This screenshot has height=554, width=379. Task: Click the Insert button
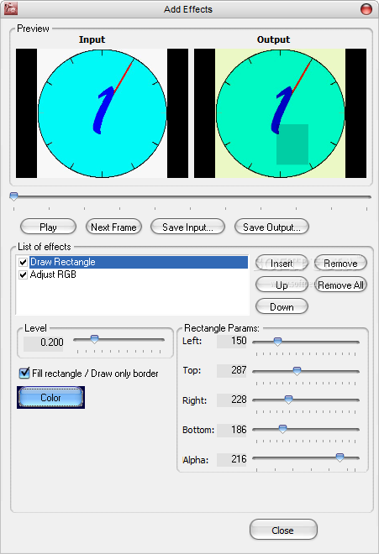point(282,264)
